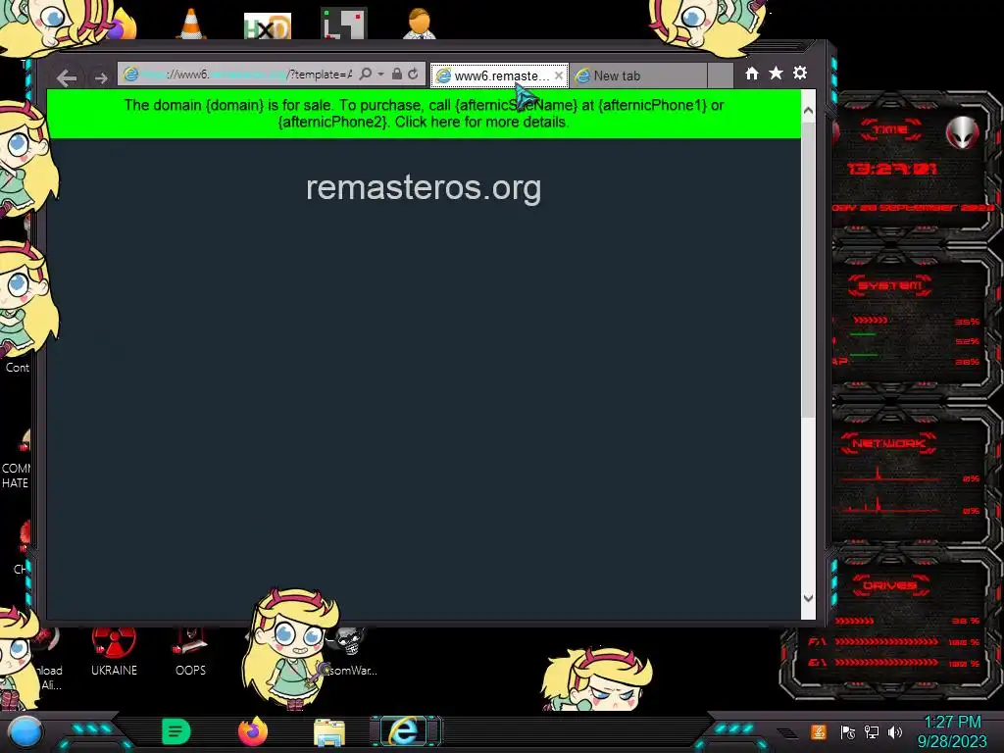The image size is (1004, 753).
Task: Click the Java tray icon
Action: [819, 731]
